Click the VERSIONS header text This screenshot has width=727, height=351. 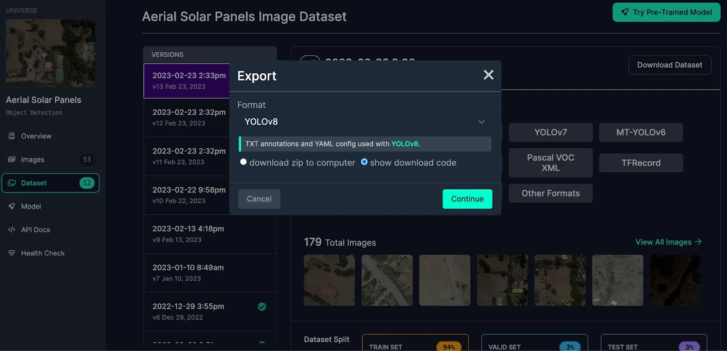click(167, 55)
